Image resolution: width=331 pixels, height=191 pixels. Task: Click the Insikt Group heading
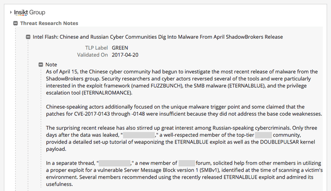point(30,12)
